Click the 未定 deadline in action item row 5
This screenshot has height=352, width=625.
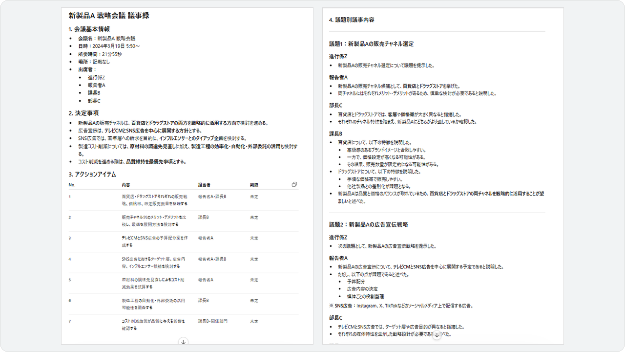254,280
